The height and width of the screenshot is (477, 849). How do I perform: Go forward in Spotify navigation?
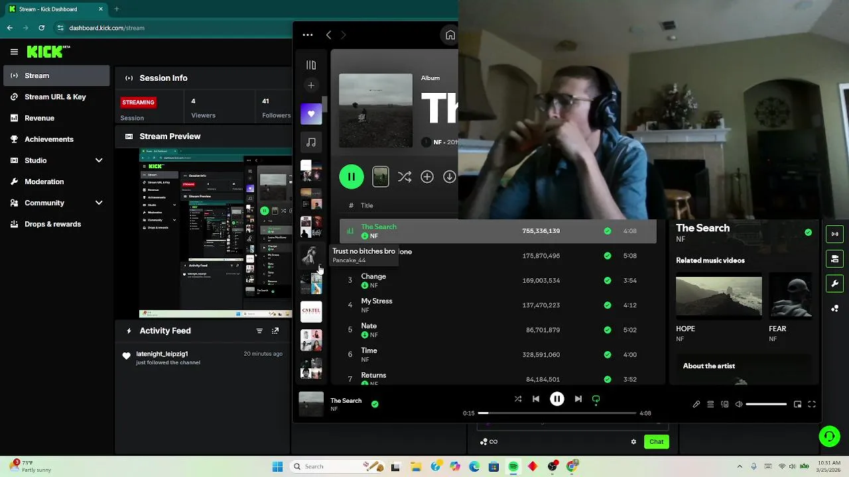tap(343, 35)
